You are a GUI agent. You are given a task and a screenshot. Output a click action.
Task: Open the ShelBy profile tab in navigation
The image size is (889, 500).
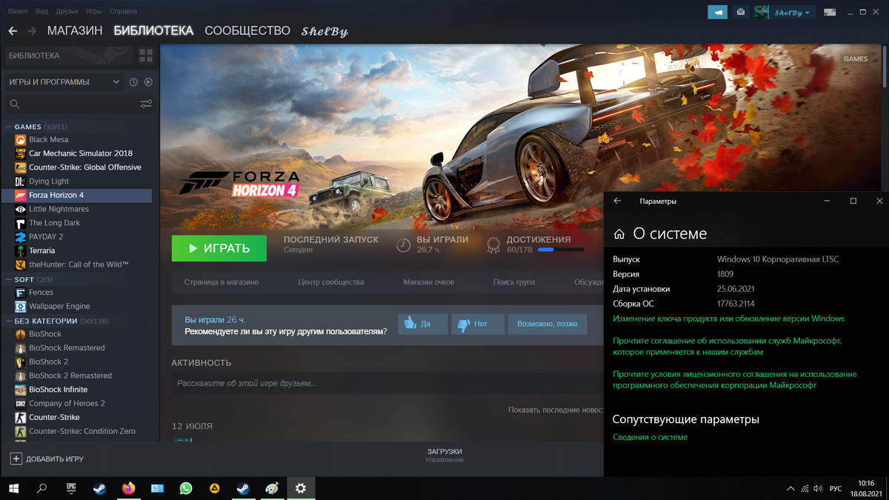click(x=324, y=32)
